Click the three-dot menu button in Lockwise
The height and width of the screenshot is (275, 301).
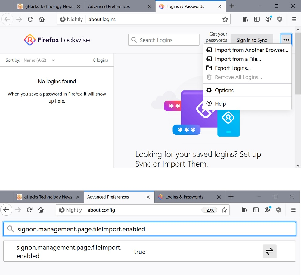(286, 40)
